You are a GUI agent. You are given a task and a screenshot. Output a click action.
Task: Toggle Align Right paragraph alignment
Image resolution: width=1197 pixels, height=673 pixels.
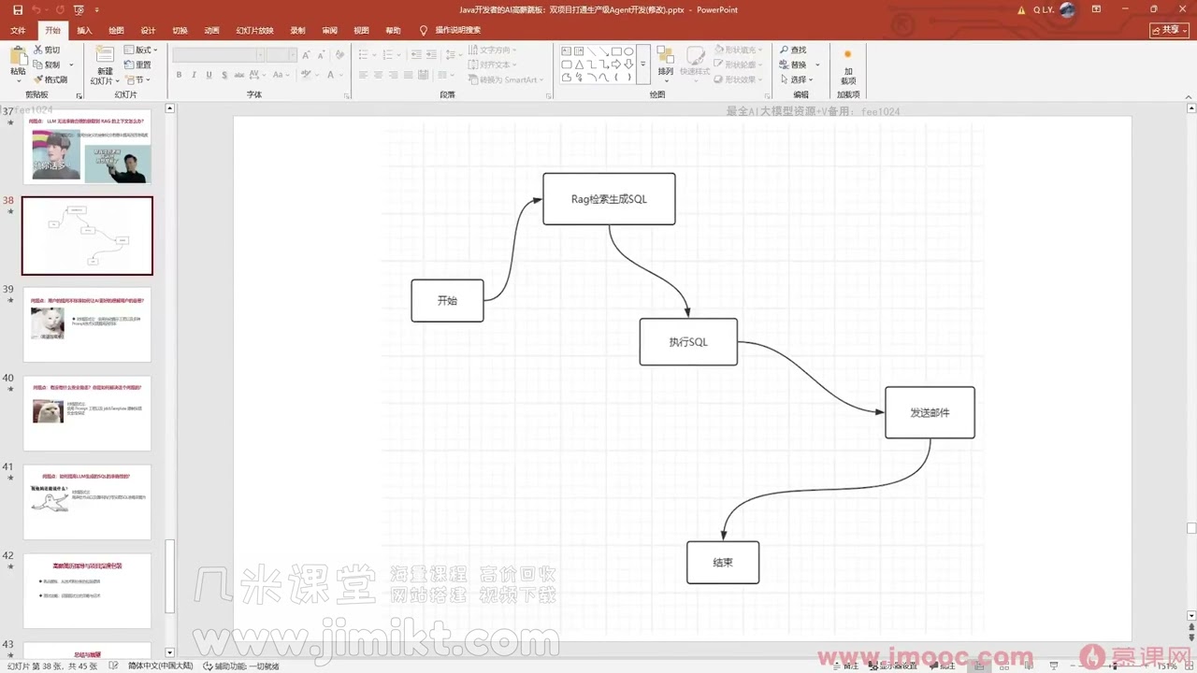pyautogui.click(x=394, y=75)
